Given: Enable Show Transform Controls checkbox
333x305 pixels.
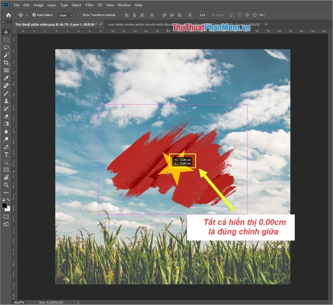Looking at the screenshot, I should pyautogui.click(x=79, y=15).
